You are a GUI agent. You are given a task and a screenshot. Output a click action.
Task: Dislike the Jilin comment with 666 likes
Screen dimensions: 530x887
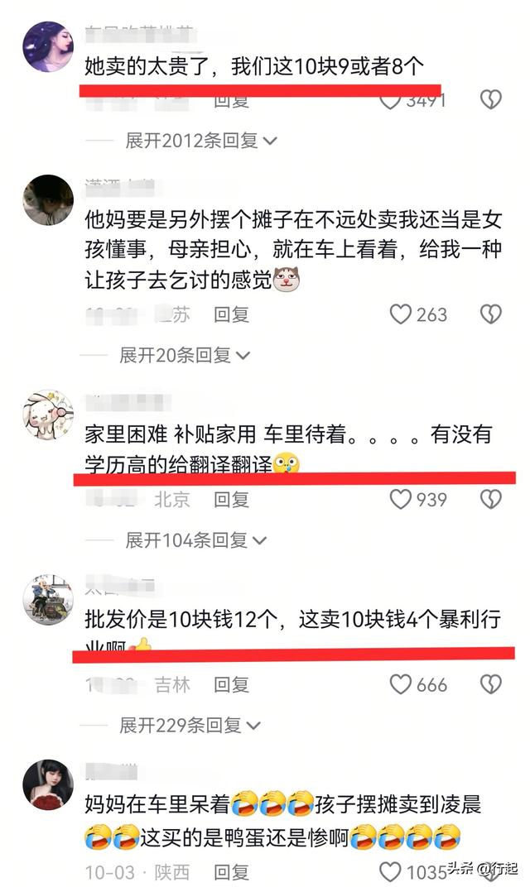coord(491,684)
